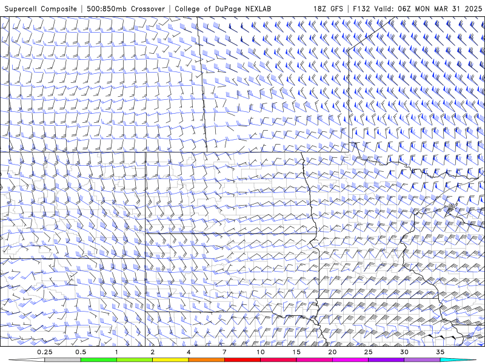Click the 500:850mb Crossover label
Screen dimensions: 485x363
tap(126, 8)
